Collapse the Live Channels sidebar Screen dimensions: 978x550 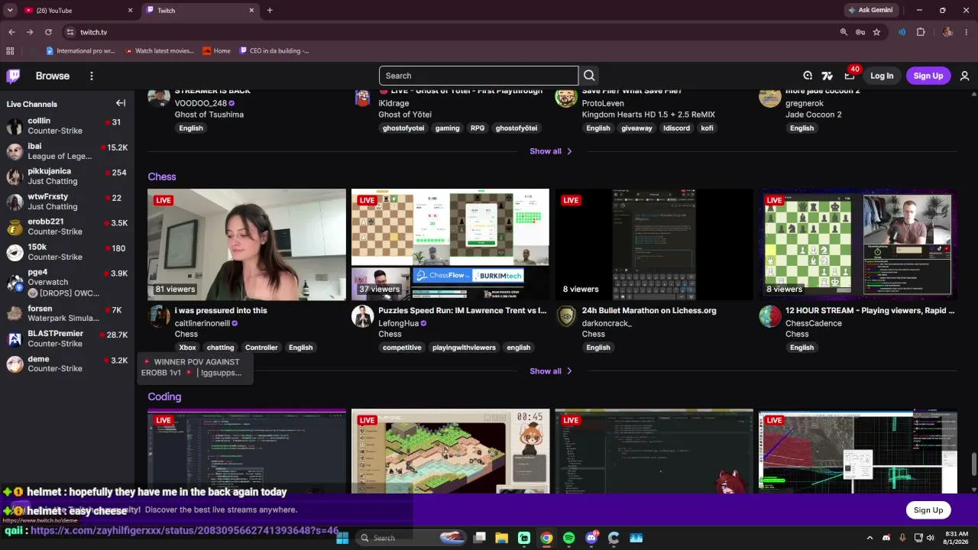coord(121,103)
